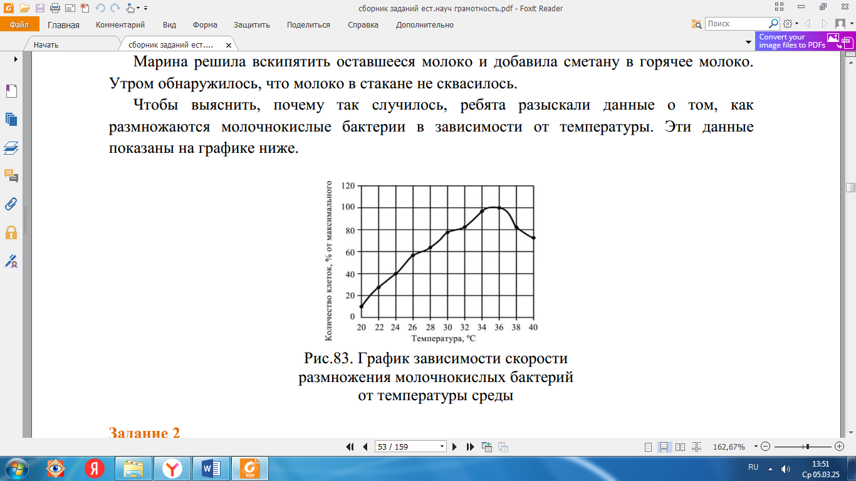The height and width of the screenshot is (481, 856).
Task: Go to the next page button
Action: [x=456, y=447]
